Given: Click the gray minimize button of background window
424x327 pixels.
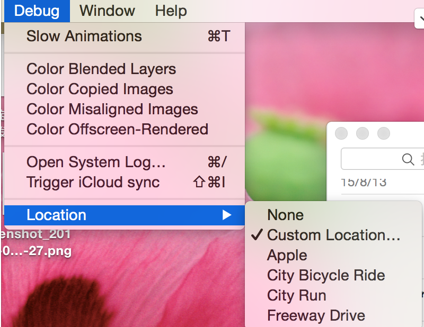Looking at the screenshot, I should pyautogui.click(x=363, y=133).
